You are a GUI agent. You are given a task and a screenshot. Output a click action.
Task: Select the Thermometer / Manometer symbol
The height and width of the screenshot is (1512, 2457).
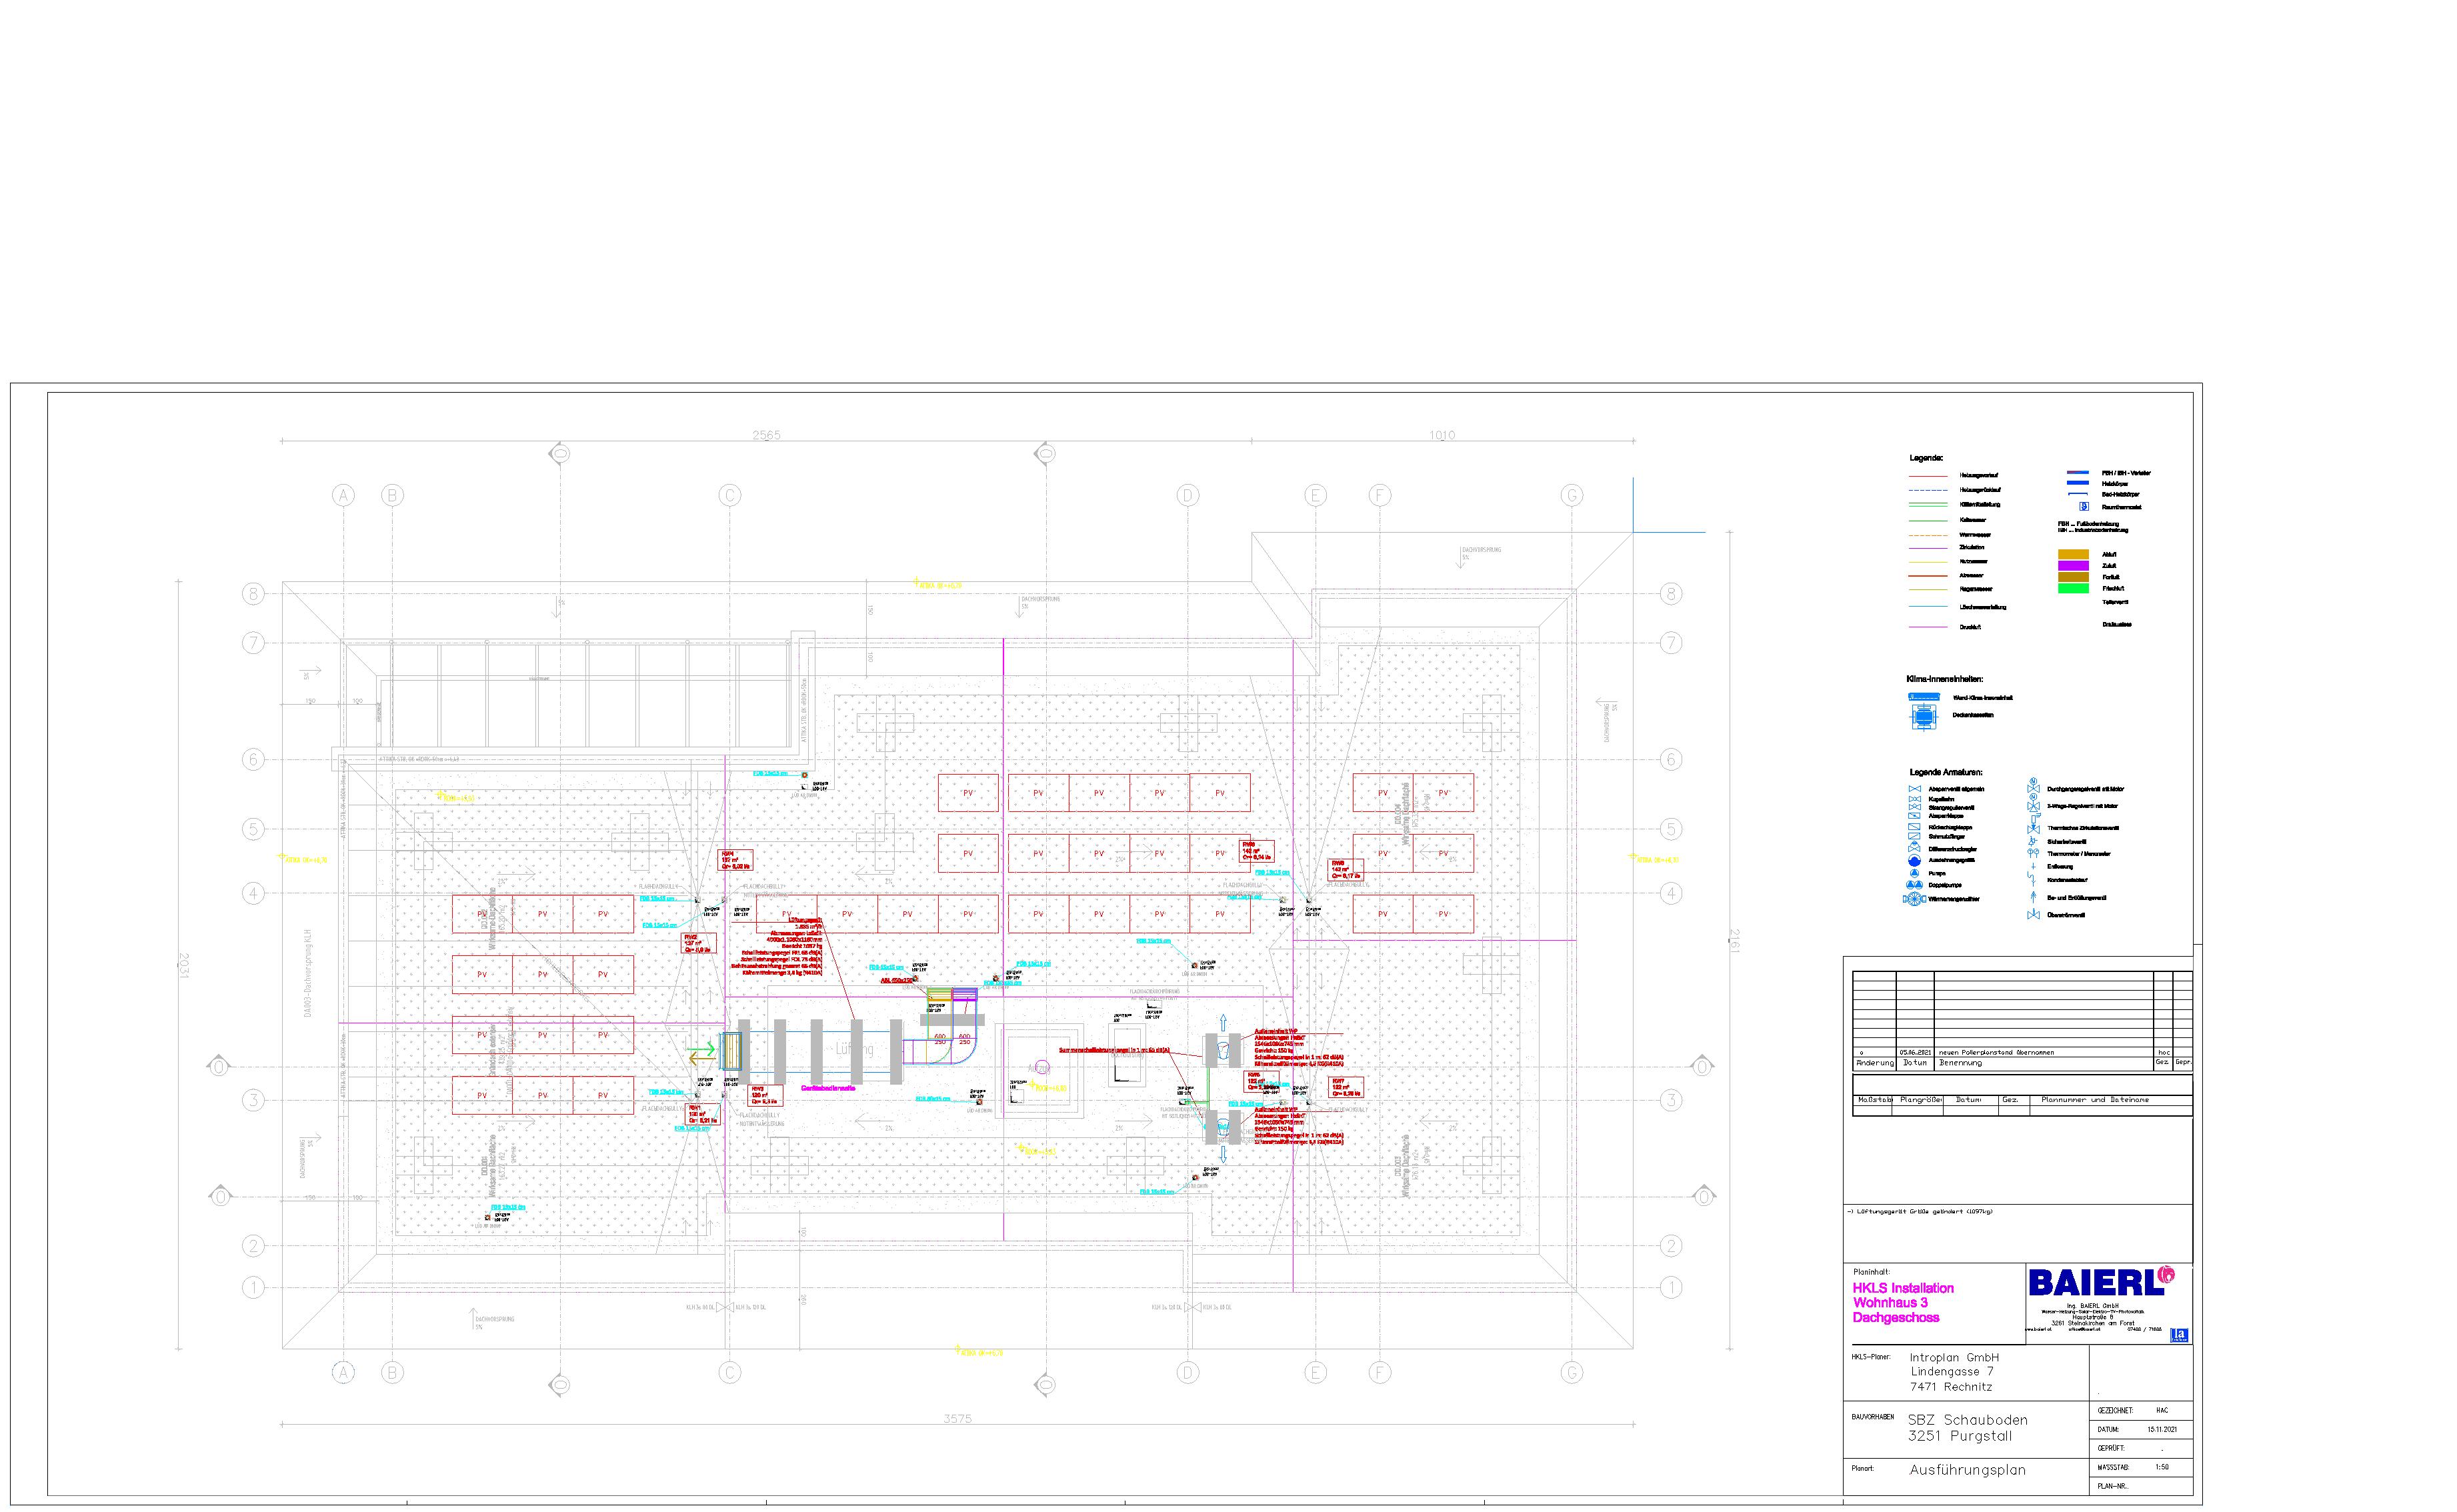coord(2033,853)
